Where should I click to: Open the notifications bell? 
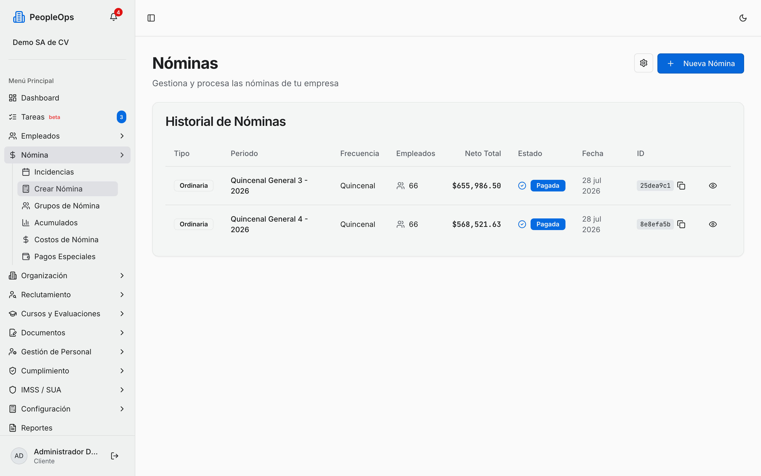coord(114,17)
